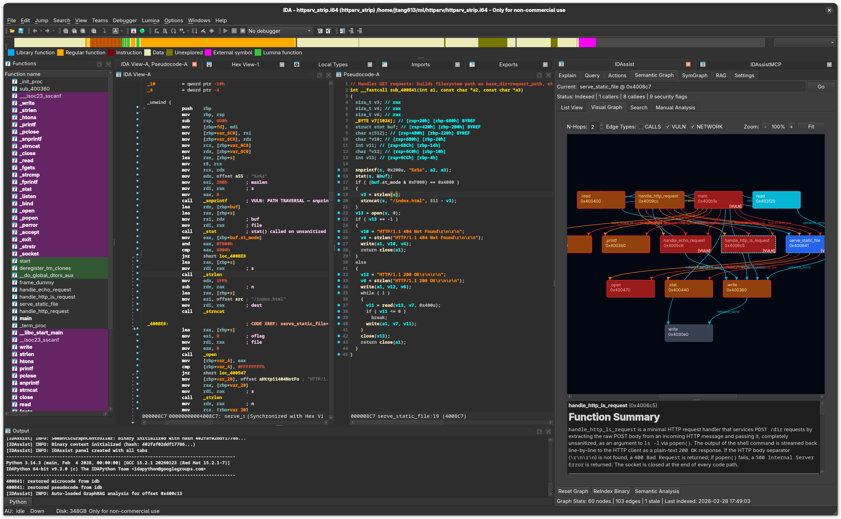Open the Lumina menu
The image size is (841, 519).
pyautogui.click(x=150, y=21)
